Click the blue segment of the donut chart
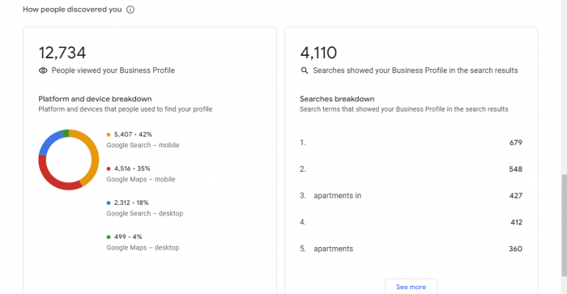This screenshot has width=567, height=294. point(49,142)
